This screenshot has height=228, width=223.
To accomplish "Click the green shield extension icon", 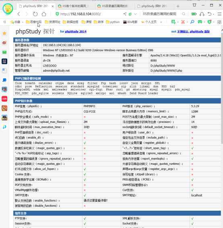I will 209,22.
